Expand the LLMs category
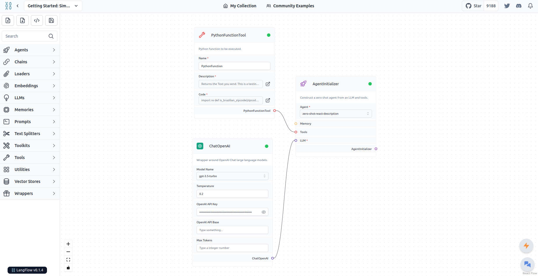Image resolution: width=538 pixels, height=276 pixels. tap(30, 98)
